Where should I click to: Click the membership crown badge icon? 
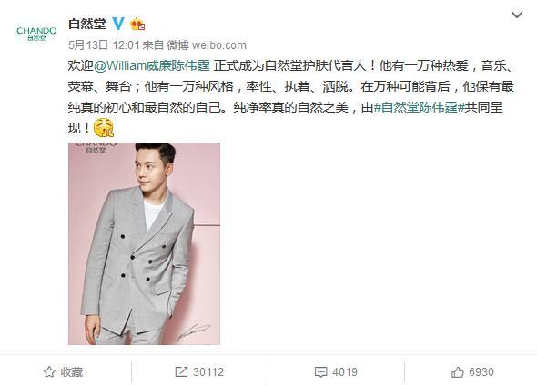137,24
